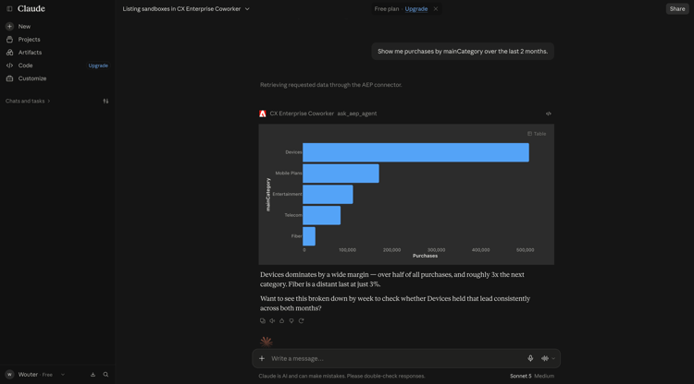Click the Entertainment bar
Viewport: 694px width, 384px height.
pos(328,194)
